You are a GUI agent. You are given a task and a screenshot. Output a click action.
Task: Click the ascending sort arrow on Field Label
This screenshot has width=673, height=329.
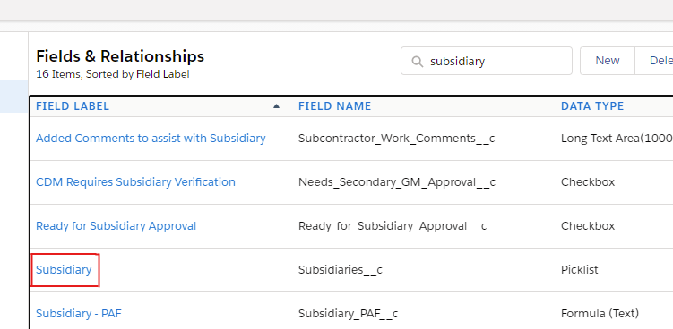(276, 106)
